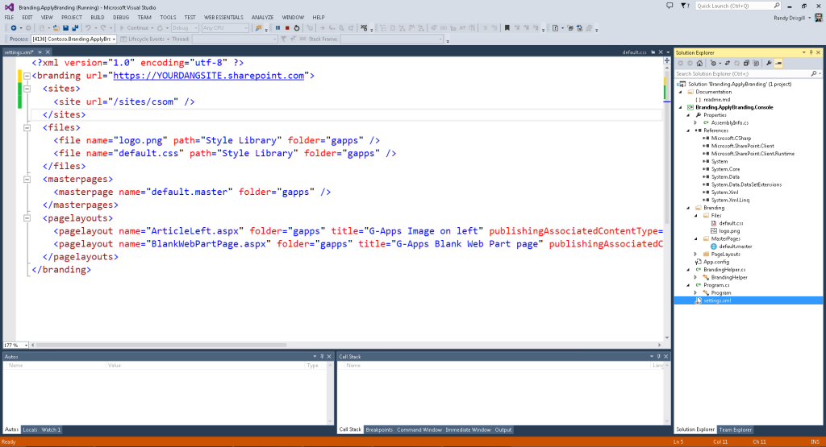
Task: Pin the settings.xml document tab
Action: pos(40,52)
